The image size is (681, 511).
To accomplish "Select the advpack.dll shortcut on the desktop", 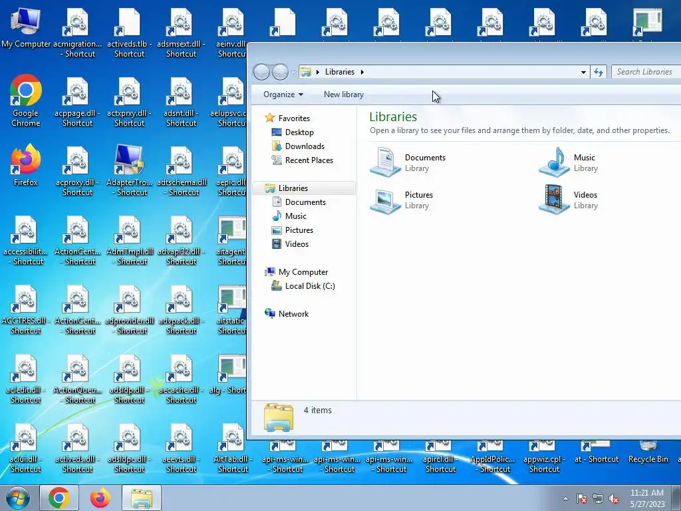I will tap(181, 309).
